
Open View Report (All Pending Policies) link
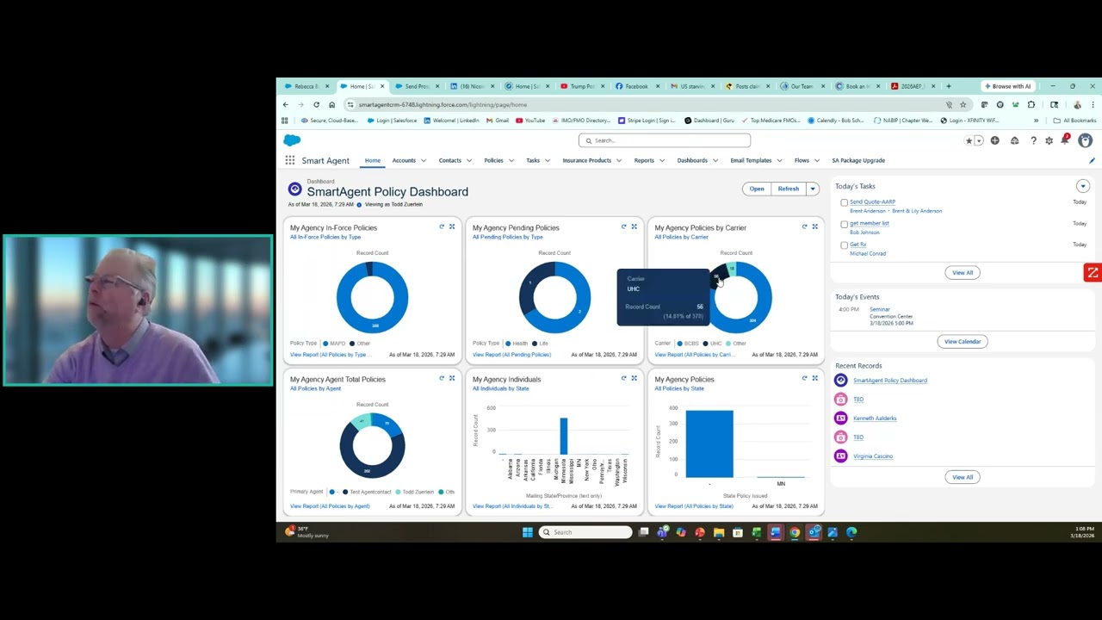tap(511, 355)
